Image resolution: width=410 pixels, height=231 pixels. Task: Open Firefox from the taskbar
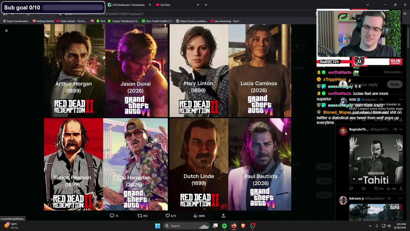[x=234, y=226]
